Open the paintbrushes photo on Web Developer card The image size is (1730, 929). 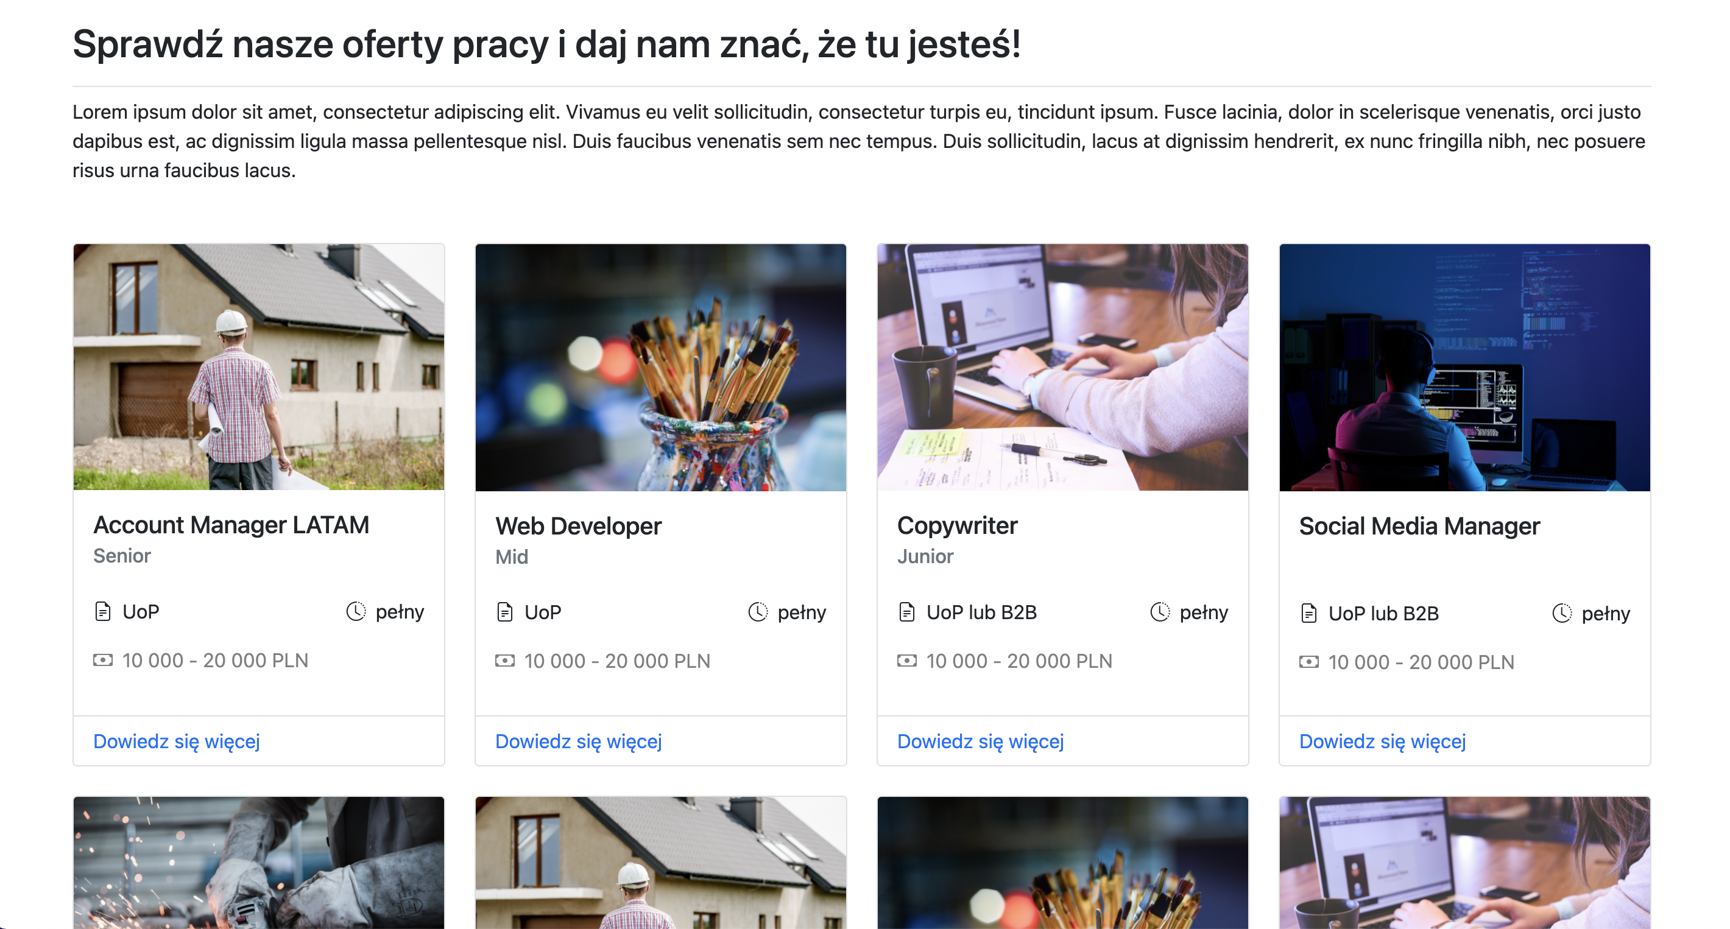pyautogui.click(x=661, y=367)
